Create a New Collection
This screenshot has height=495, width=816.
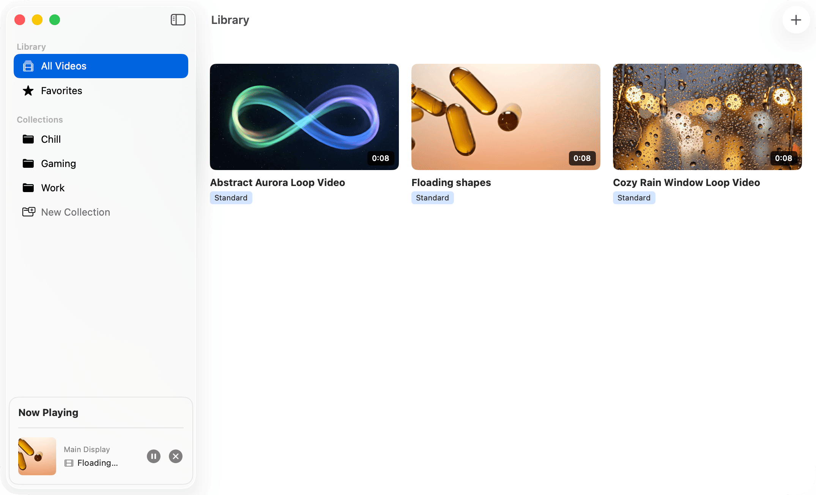click(75, 212)
